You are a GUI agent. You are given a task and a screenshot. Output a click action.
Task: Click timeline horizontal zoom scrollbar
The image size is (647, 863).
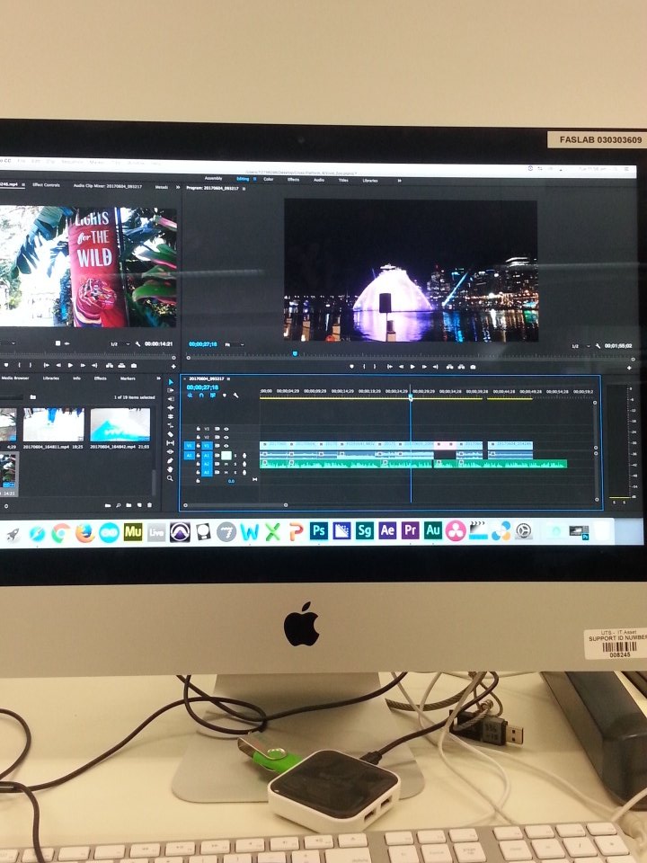[x=235, y=504]
